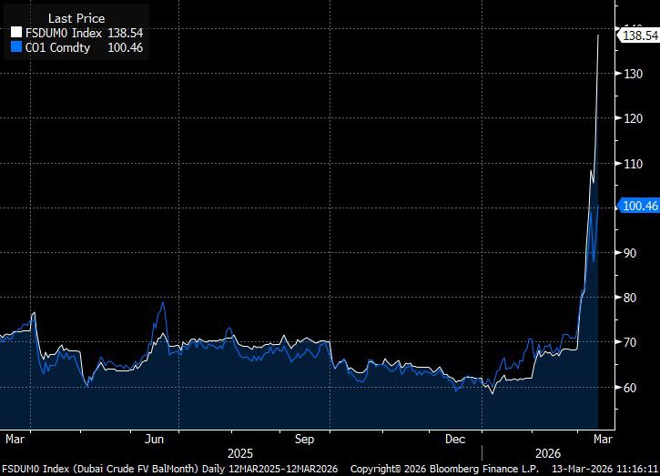Image resolution: width=660 pixels, height=476 pixels.
Task: Click the Jun x-axis month label
Action: (154, 440)
